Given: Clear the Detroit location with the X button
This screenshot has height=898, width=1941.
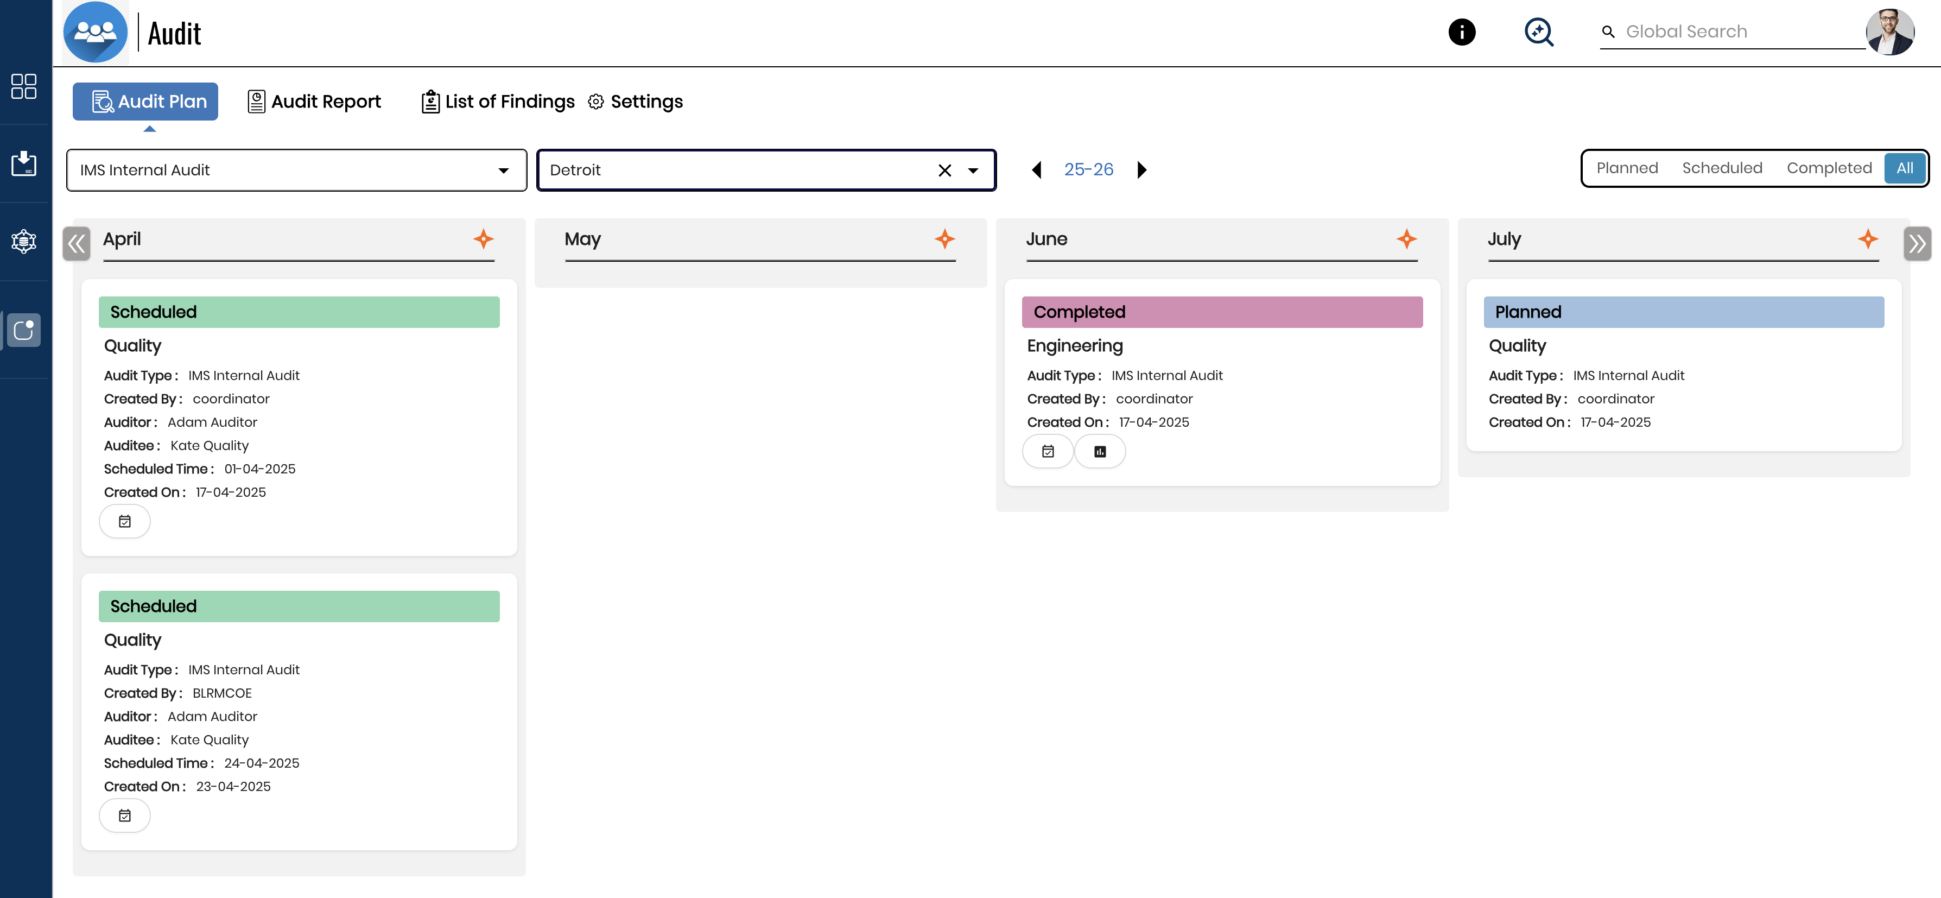Looking at the screenshot, I should point(945,170).
